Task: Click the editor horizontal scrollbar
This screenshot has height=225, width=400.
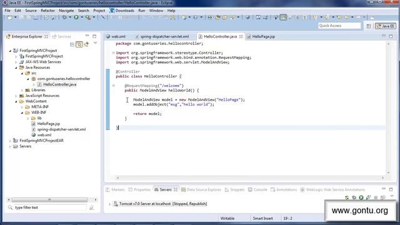Action: [250, 177]
